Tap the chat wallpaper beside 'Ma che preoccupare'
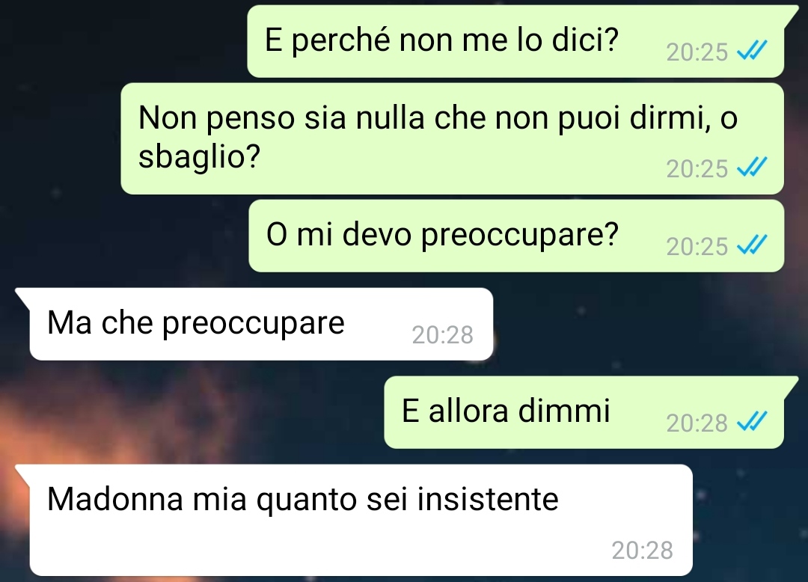 point(644,324)
